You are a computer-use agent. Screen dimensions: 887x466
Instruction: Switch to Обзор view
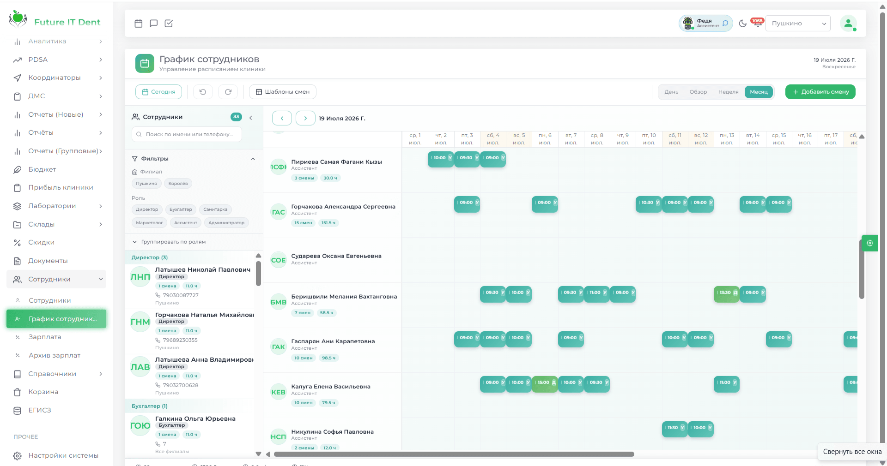click(x=698, y=92)
